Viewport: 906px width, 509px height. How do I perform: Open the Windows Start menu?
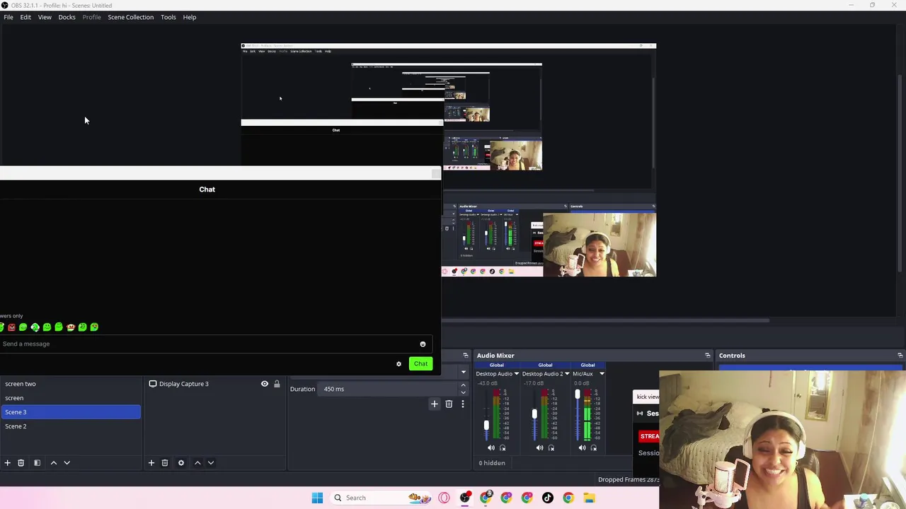[317, 498]
